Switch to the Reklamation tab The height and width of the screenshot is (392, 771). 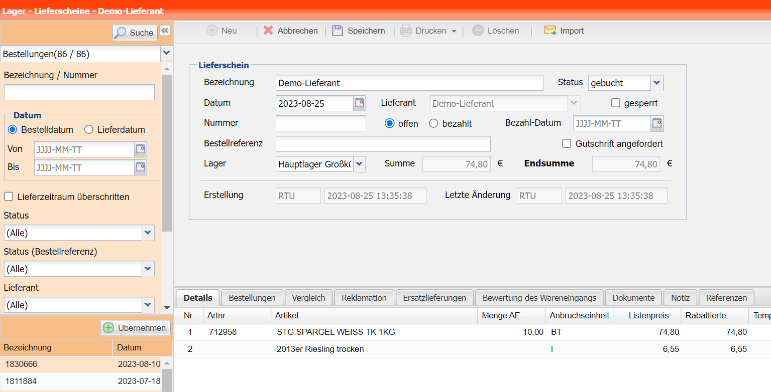[x=364, y=298]
